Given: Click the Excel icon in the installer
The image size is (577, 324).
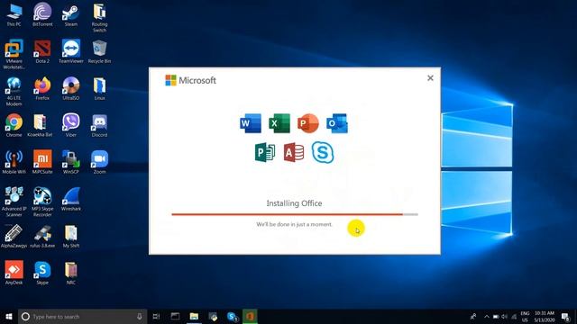Looking at the screenshot, I should pyautogui.click(x=279, y=123).
